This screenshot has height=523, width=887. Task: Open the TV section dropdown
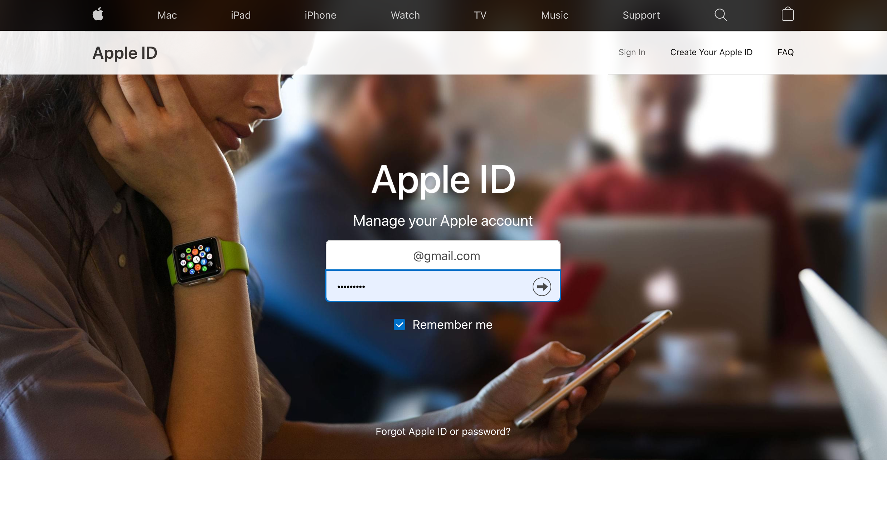click(479, 15)
